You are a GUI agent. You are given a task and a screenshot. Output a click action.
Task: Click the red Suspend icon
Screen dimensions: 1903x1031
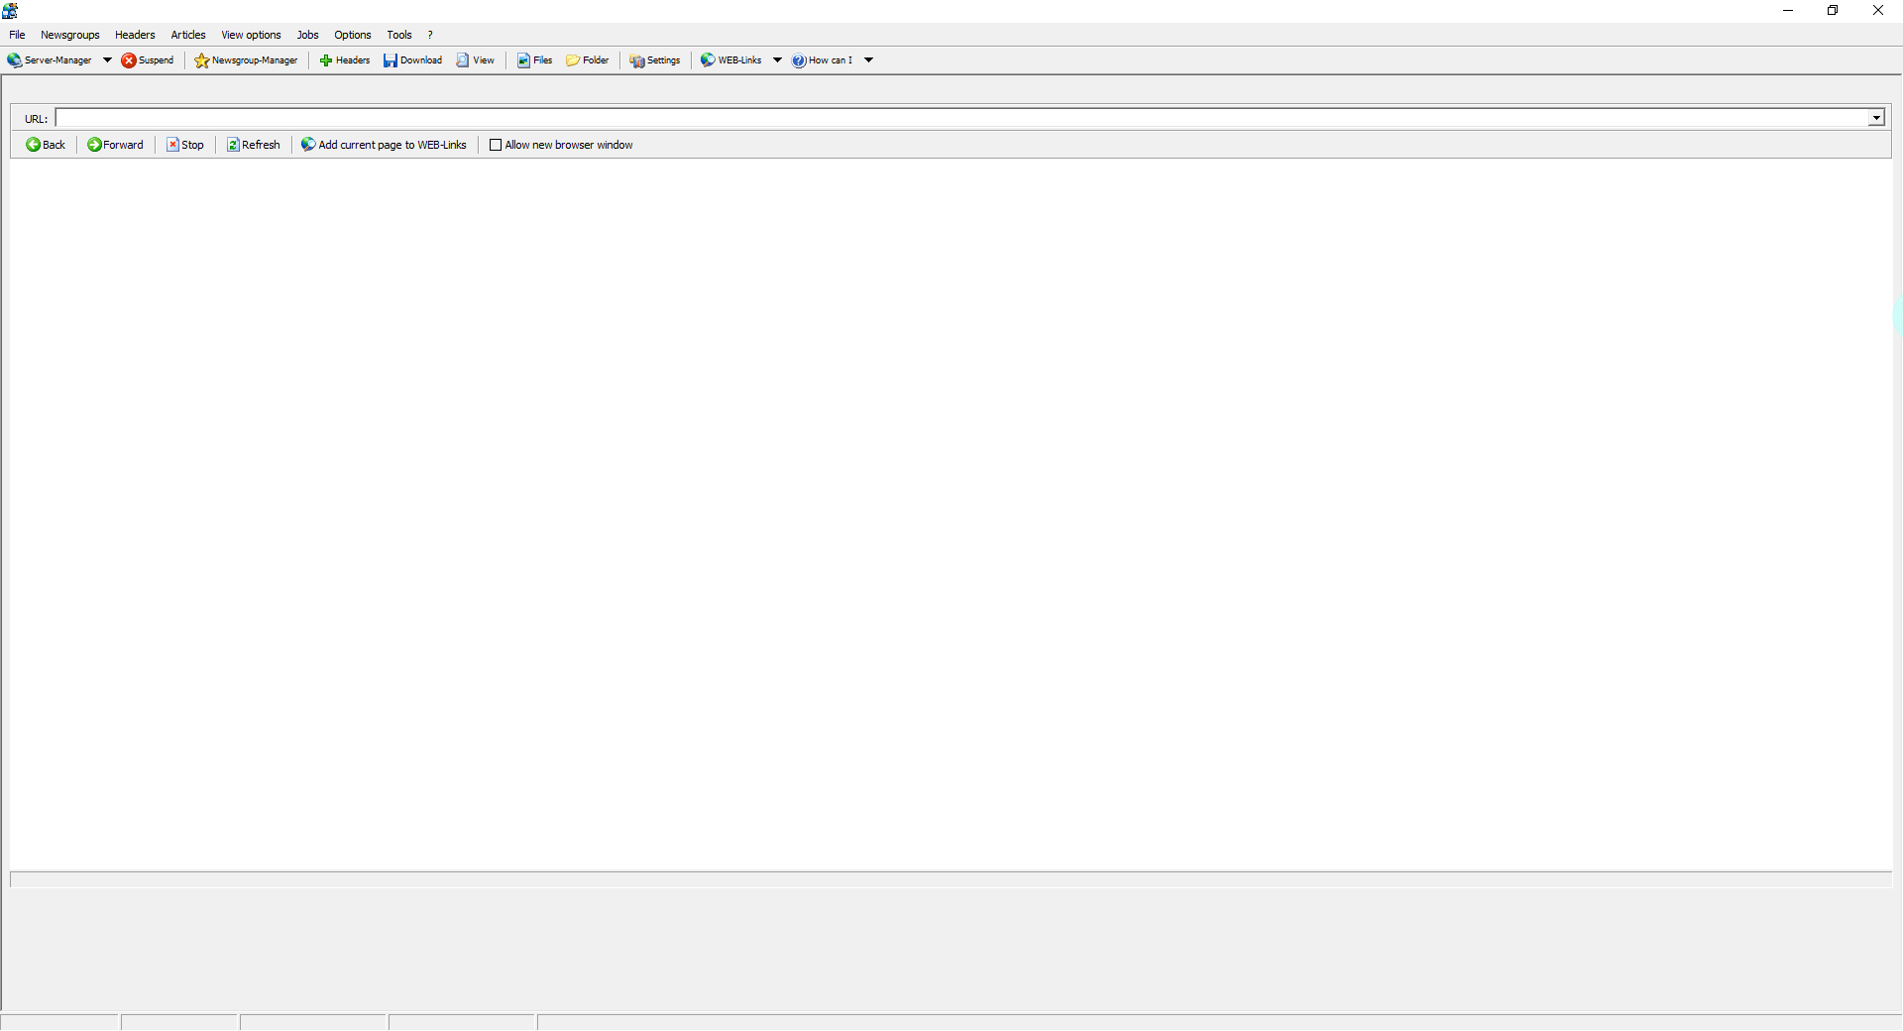point(129,60)
